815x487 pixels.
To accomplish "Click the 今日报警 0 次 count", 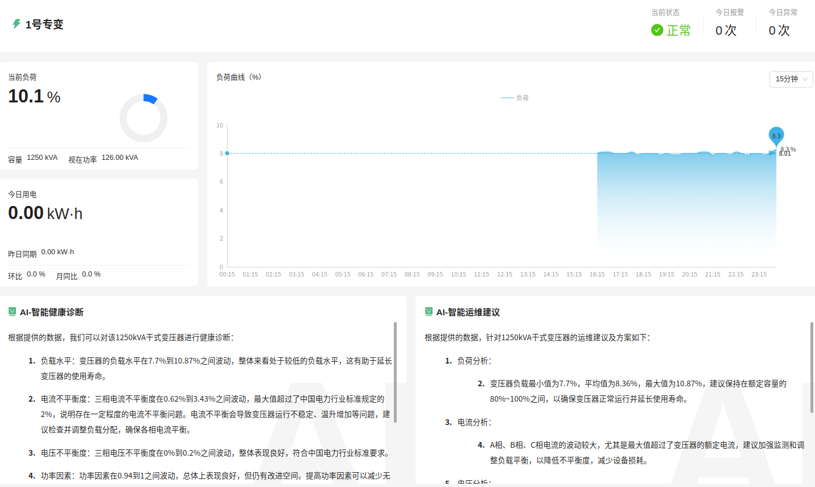I will click(726, 30).
